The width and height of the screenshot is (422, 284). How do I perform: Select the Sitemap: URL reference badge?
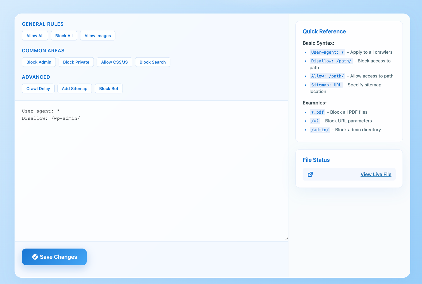click(326, 85)
